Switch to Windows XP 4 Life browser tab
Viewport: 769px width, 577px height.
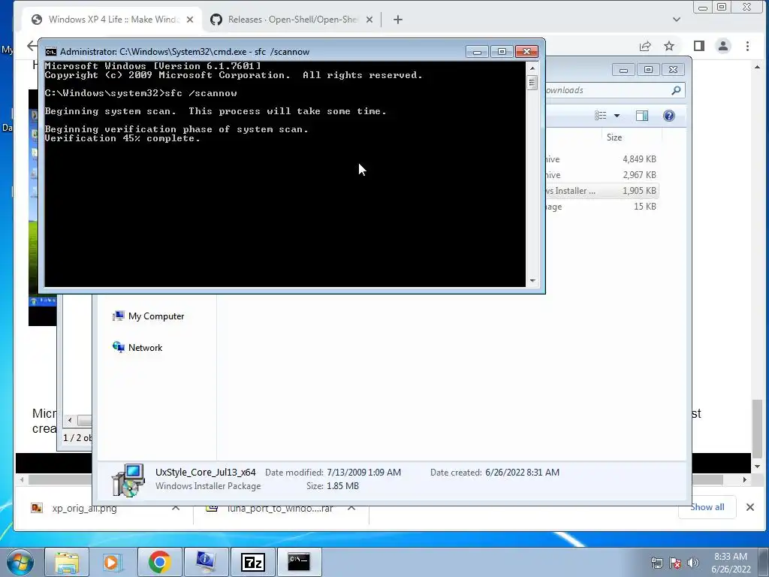coord(113,20)
